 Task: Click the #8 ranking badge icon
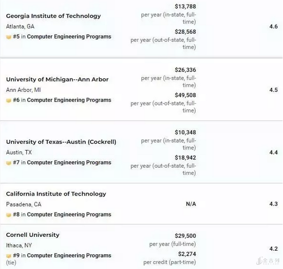pyautogui.click(x=8, y=215)
